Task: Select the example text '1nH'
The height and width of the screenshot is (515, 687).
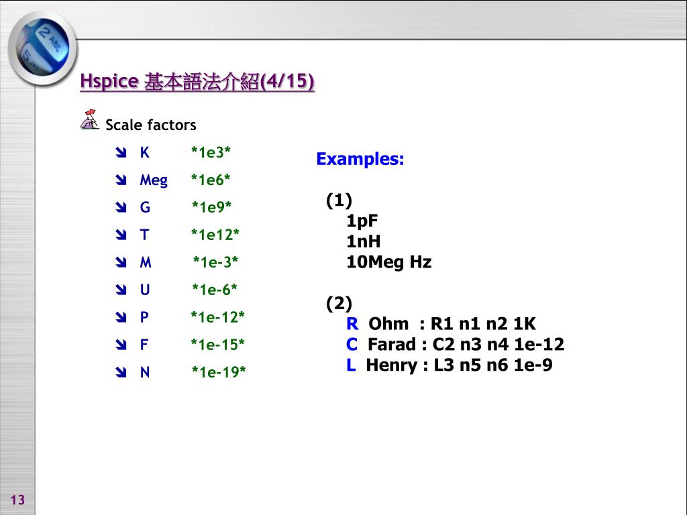Action: tap(364, 241)
